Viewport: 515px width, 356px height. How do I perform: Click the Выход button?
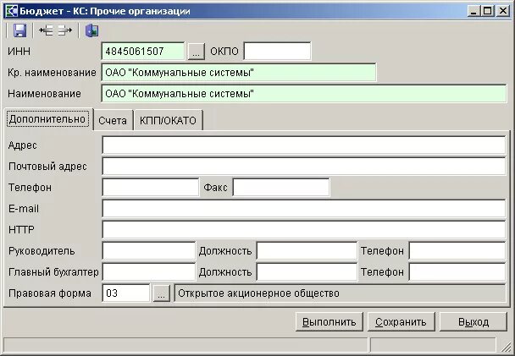473,322
